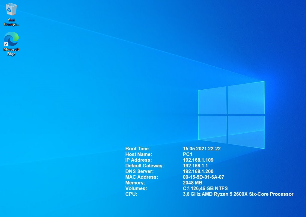Click the IP address value '192.168.1.109'
This screenshot has height=217, width=306.
(198, 160)
